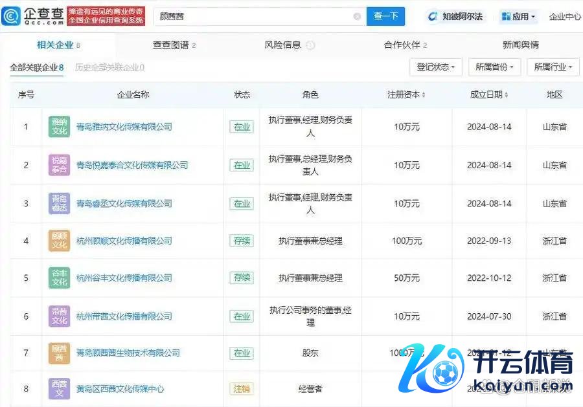The width and height of the screenshot is (583, 407).
Task: Click the Qcc.com logo icon
Action: (11, 16)
